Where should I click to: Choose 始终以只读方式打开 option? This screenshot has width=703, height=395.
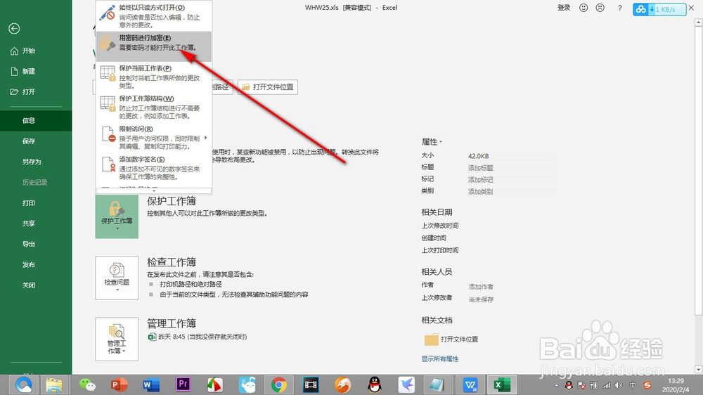coord(154,15)
